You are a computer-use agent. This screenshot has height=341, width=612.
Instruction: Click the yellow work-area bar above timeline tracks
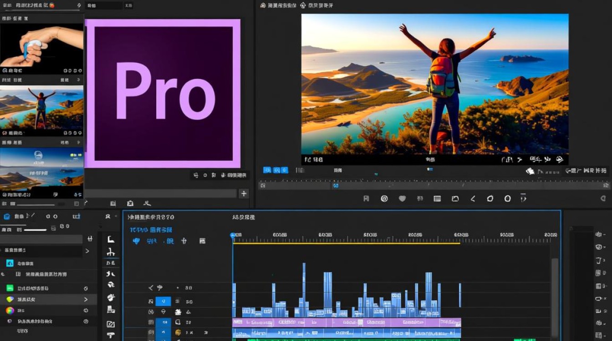pyautogui.click(x=347, y=243)
